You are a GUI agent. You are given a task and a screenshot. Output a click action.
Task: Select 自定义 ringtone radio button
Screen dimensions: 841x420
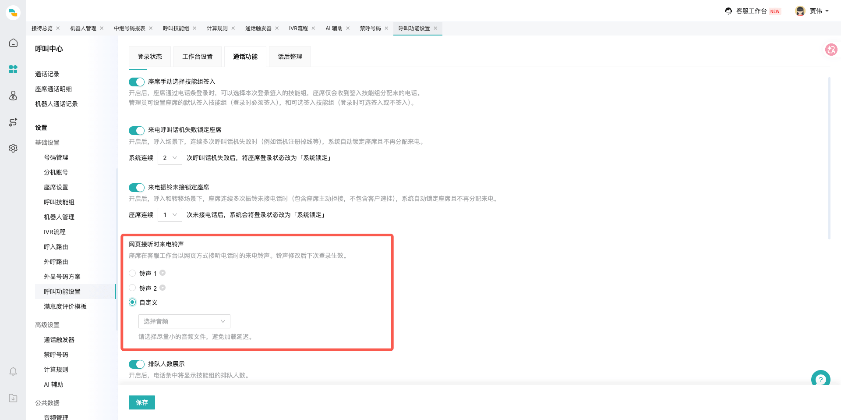pyautogui.click(x=132, y=302)
